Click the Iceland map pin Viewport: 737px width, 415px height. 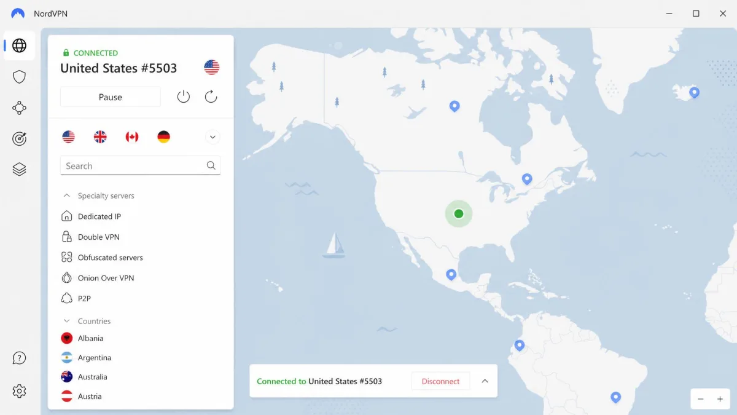coord(694,93)
